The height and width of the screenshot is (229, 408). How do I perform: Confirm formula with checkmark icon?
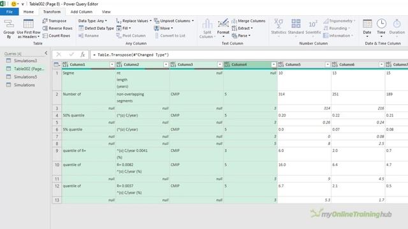[x=71, y=55]
